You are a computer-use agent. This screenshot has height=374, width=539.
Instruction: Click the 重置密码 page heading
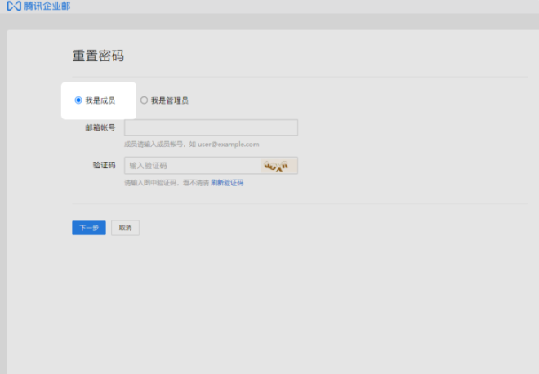click(98, 56)
